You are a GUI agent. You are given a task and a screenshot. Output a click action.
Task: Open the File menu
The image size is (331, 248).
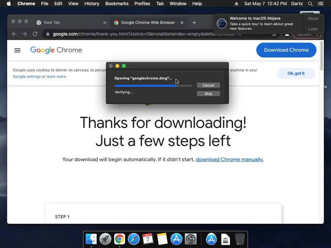coord(45,4)
